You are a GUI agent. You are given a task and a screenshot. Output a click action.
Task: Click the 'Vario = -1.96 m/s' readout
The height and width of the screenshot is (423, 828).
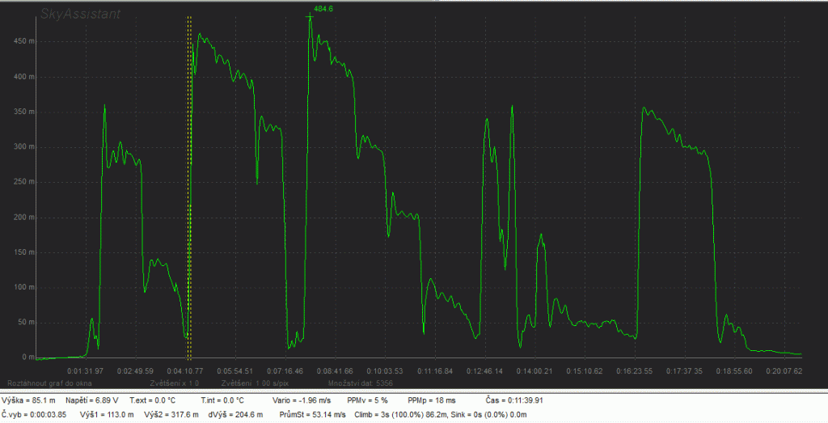click(x=300, y=400)
